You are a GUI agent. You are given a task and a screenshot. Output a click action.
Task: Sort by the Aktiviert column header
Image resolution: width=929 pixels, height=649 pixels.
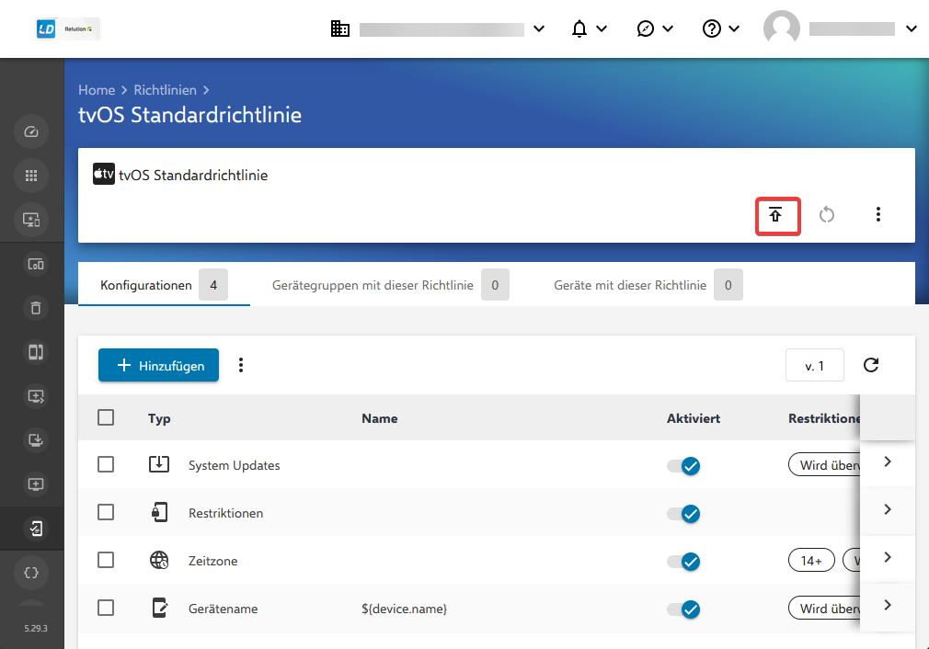tap(694, 418)
